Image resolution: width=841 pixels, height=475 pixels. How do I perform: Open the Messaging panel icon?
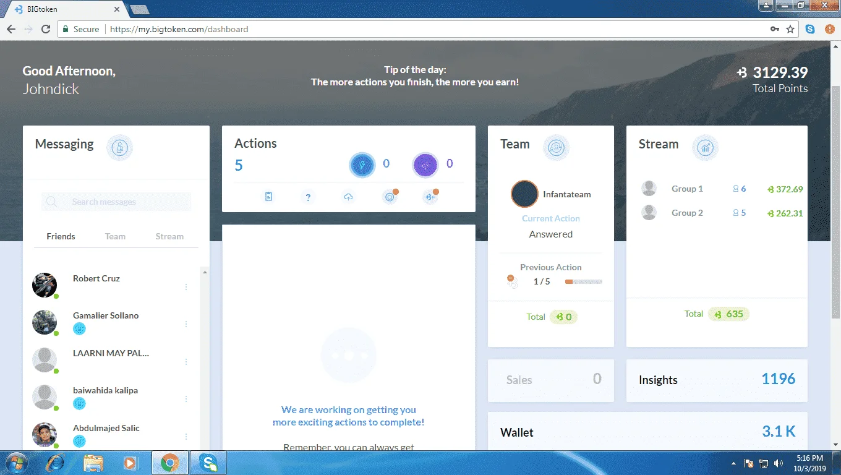(x=119, y=148)
